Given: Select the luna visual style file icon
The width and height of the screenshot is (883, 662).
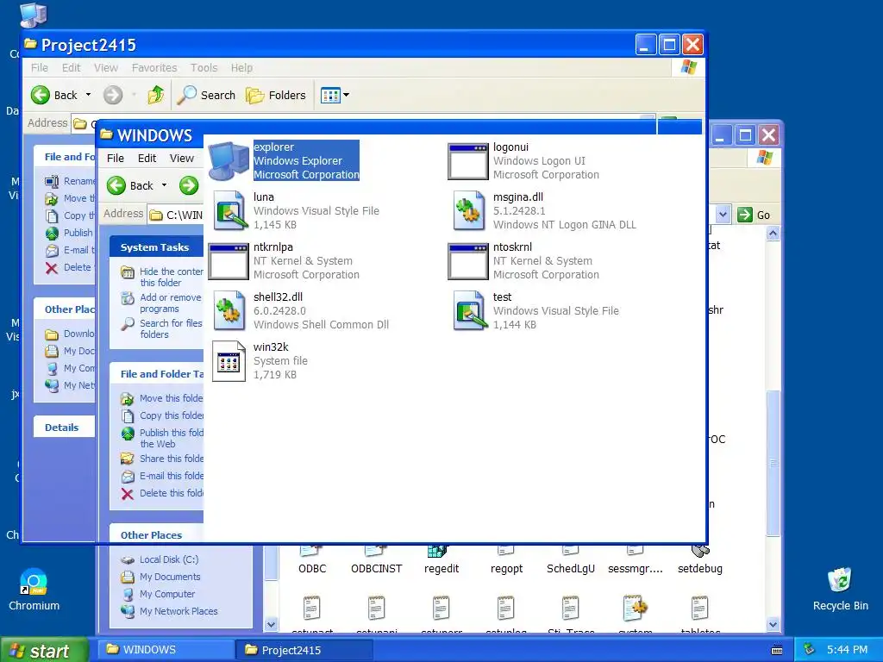Looking at the screenshot, I should [230, 210].
